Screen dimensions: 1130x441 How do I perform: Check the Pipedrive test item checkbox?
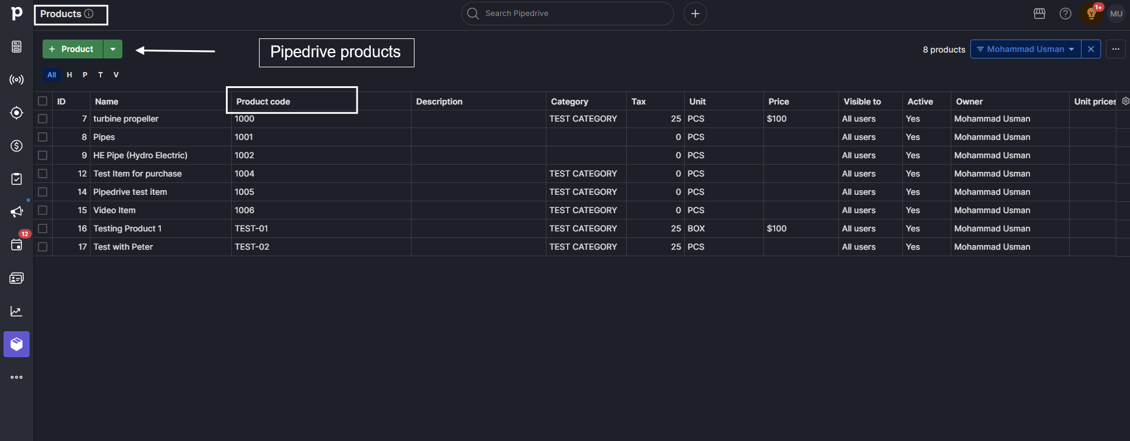pos(43,192)
